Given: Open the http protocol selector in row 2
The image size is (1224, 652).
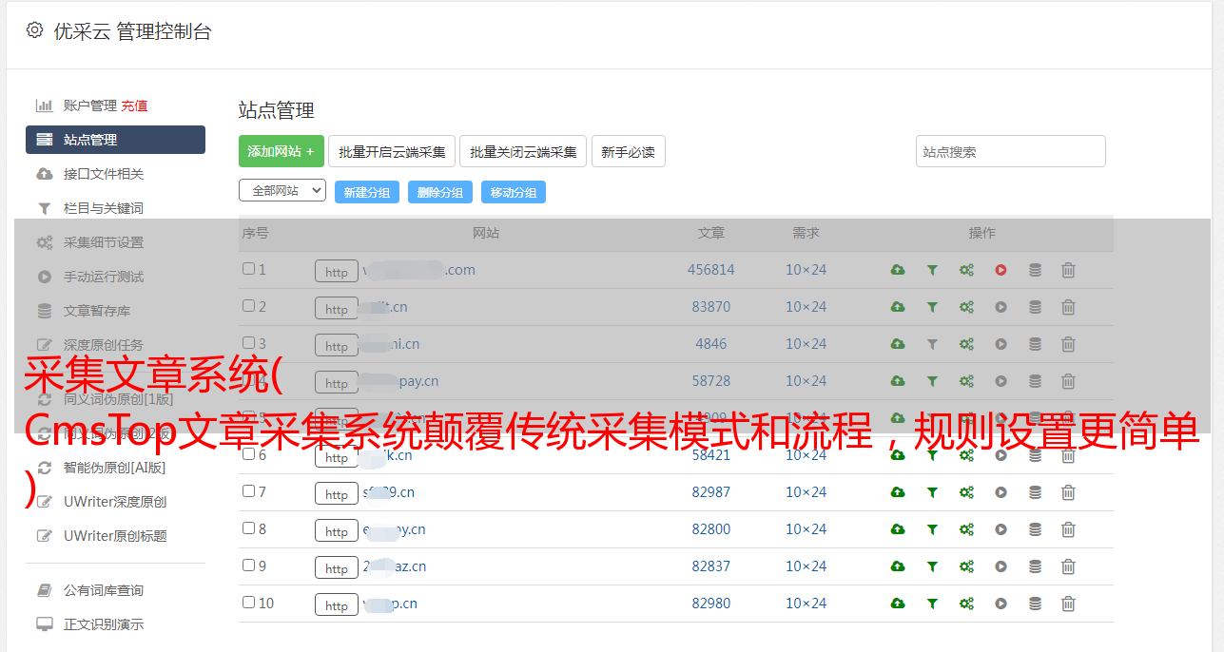Looking at the screenshot, I should pyautogui.click(x=337, y=309).
